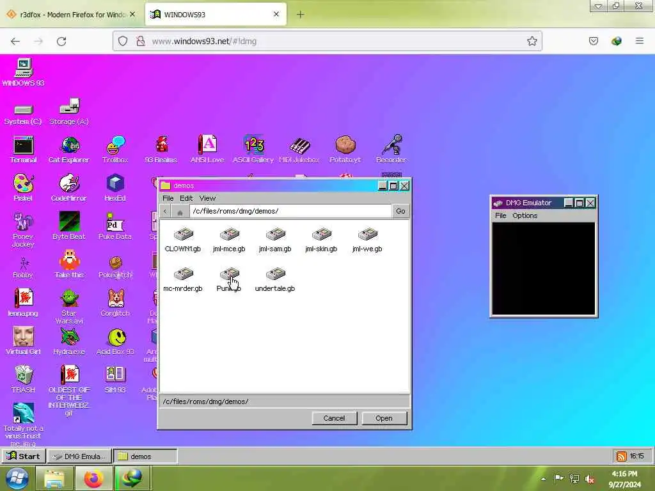Select the mc-mrder.gb ROM file

tap(183, 280)
